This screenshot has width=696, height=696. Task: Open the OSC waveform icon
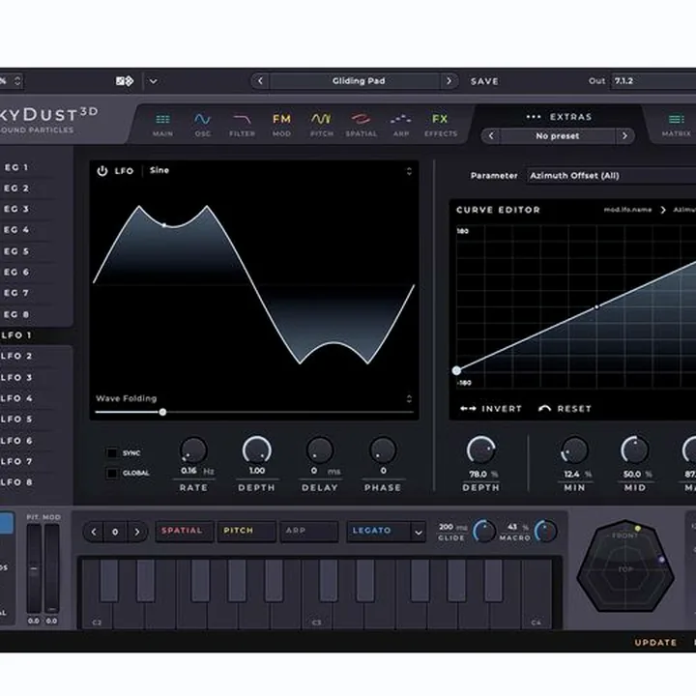[x=202, y=119]
